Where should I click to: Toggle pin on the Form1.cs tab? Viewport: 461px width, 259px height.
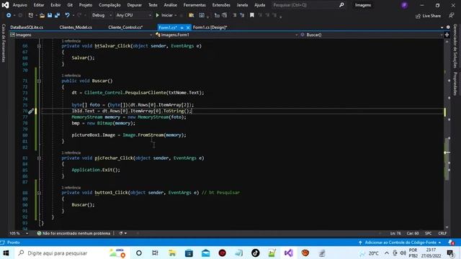click(182, 27)
